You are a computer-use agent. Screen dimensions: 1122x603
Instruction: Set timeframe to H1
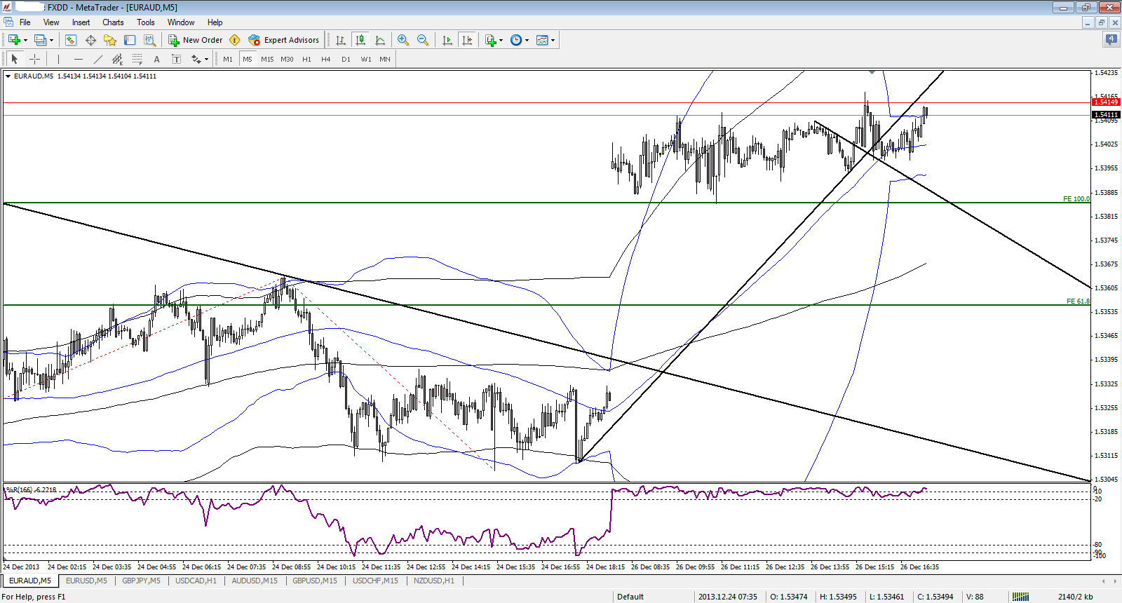[306, 59]
